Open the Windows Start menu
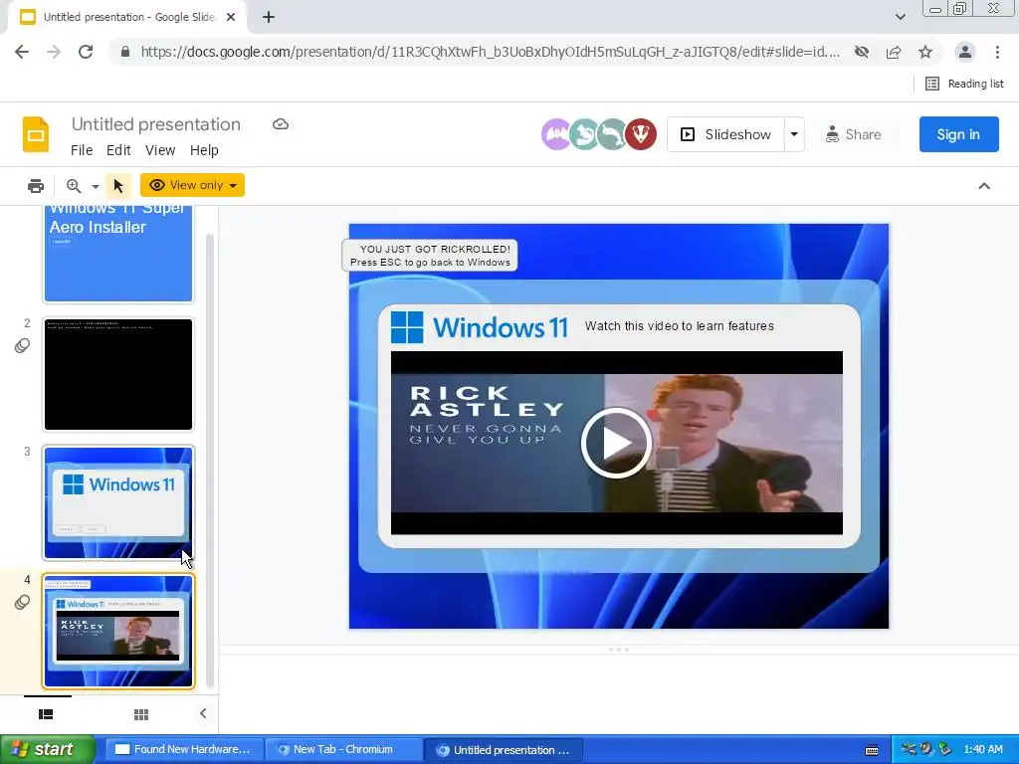The width and height of the screenshot is (1019, 764). [48, 750]
